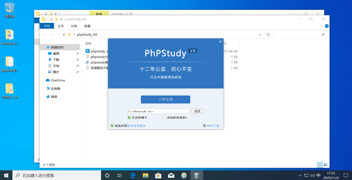
Task: Open the 软件许可协议 license link
Action: [136, 126]
